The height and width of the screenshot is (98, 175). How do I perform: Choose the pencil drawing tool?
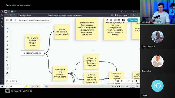click(x=7, y=37)
